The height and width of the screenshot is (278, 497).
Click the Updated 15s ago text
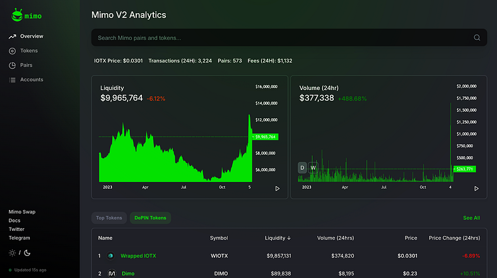(x=30, y=270)
